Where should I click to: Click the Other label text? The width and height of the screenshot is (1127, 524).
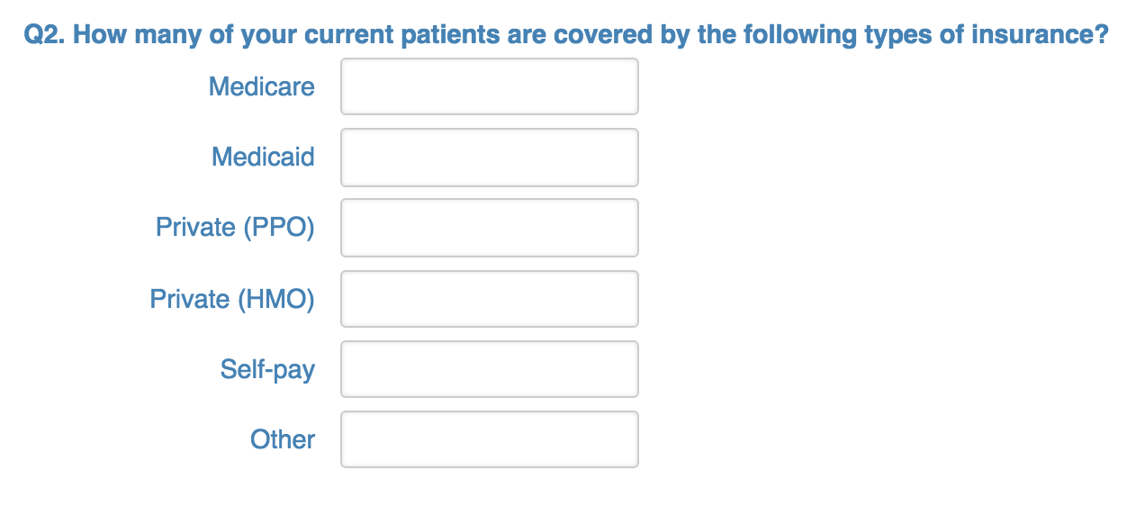pos(283,438)
